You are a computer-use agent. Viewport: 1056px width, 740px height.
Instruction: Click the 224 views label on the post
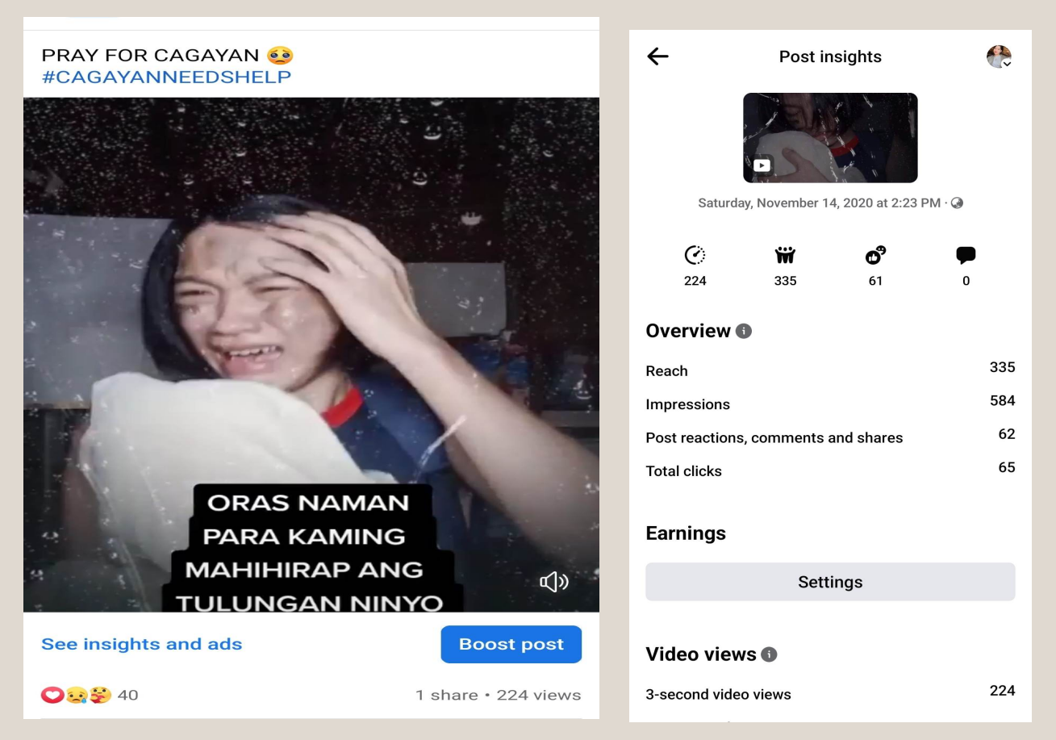click(539, 694)
